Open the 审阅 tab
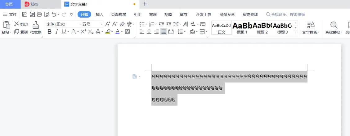 pos(153,14)
